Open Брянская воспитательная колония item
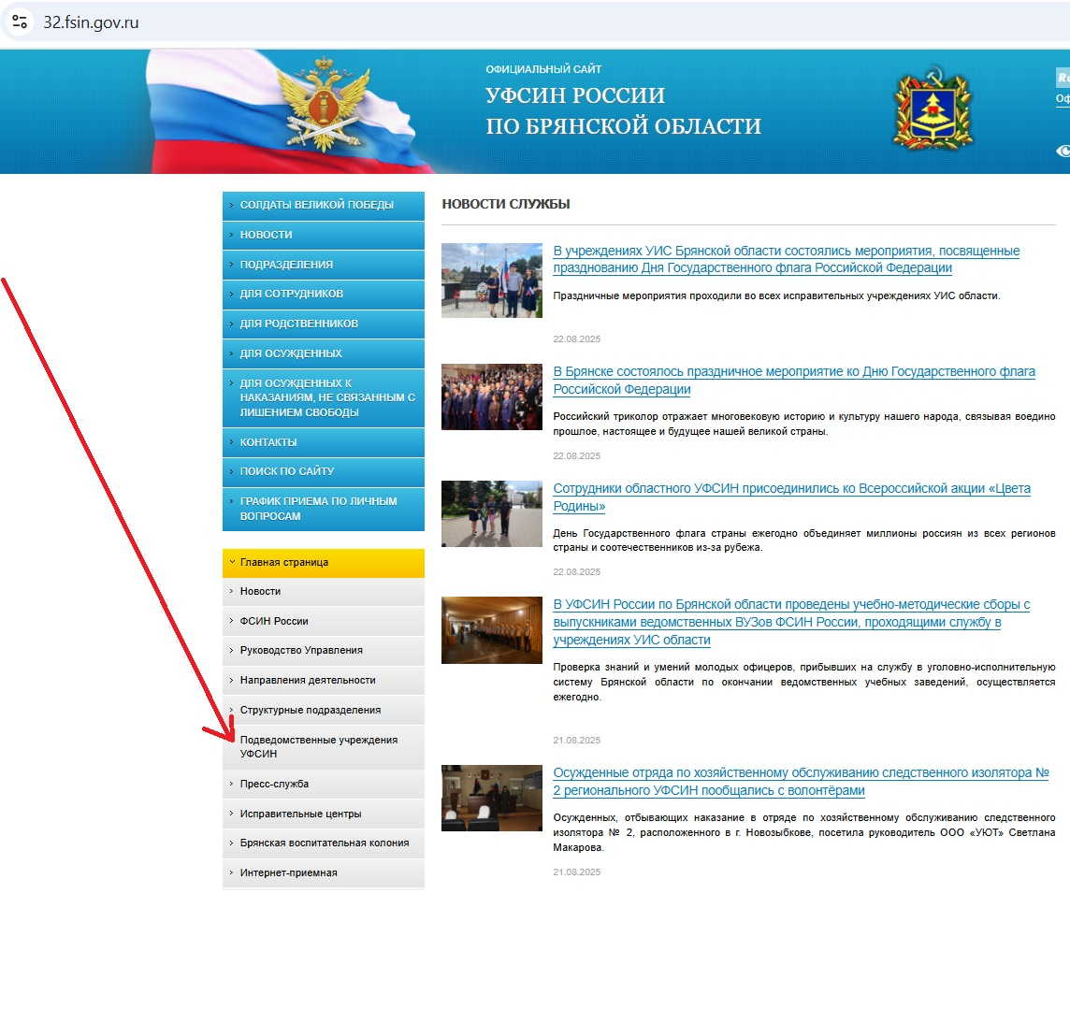Image resolution: width=1070 pixels, height=1009 pixels. [324, 843]
